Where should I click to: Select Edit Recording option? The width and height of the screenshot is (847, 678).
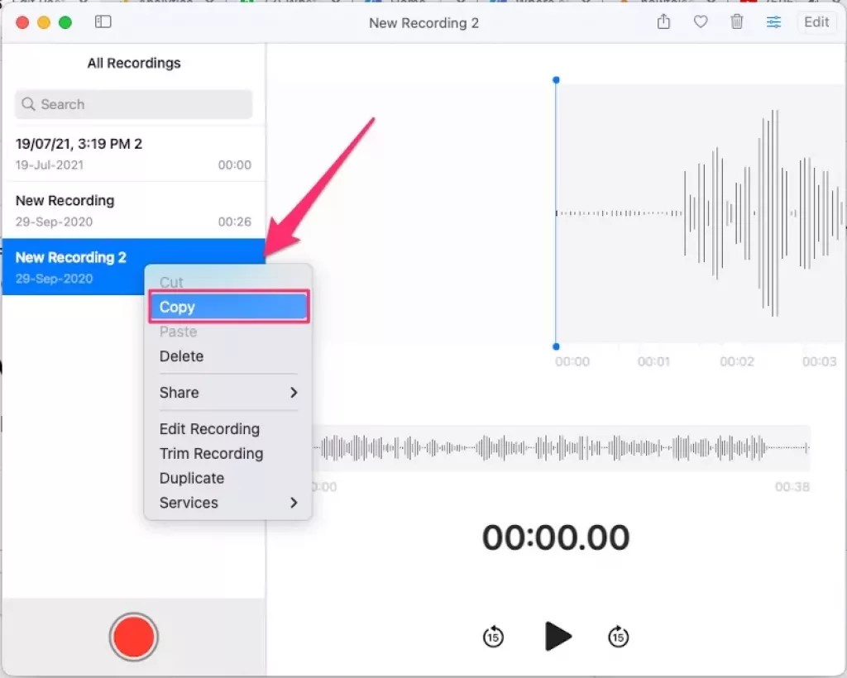click(209, 429)
